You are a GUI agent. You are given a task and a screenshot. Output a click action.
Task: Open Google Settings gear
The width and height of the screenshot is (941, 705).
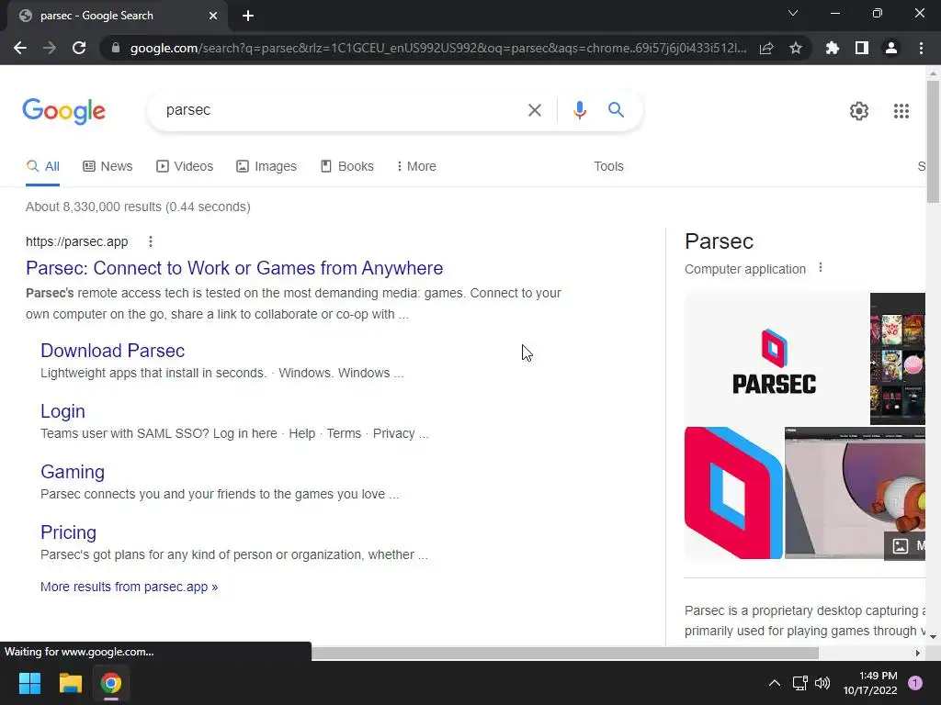tap(859, 111)
